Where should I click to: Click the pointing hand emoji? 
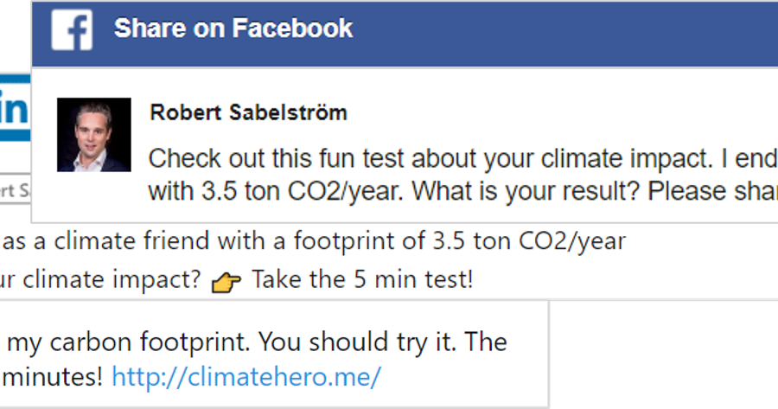[227, 282]
